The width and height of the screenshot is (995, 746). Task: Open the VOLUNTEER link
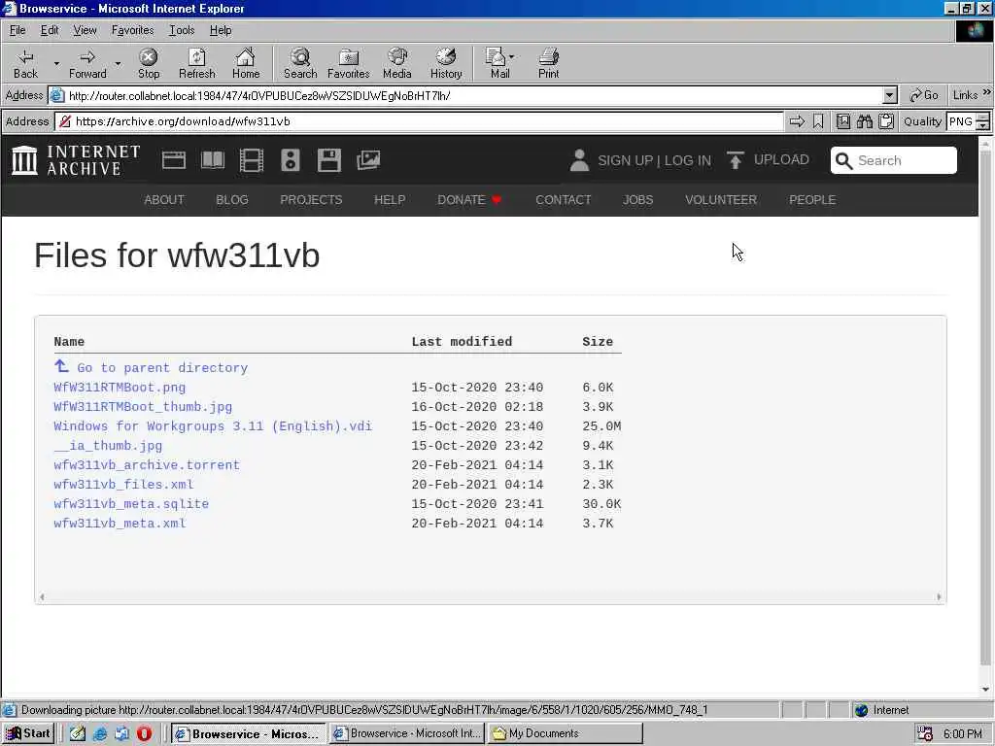(x=721, y=200)
